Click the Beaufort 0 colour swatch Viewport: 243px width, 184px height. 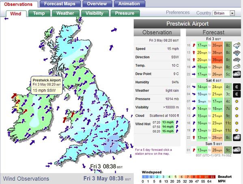(145, 177)
